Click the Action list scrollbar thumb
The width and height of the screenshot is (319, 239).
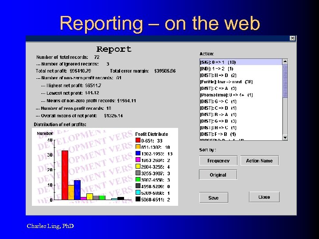point(285,81)
